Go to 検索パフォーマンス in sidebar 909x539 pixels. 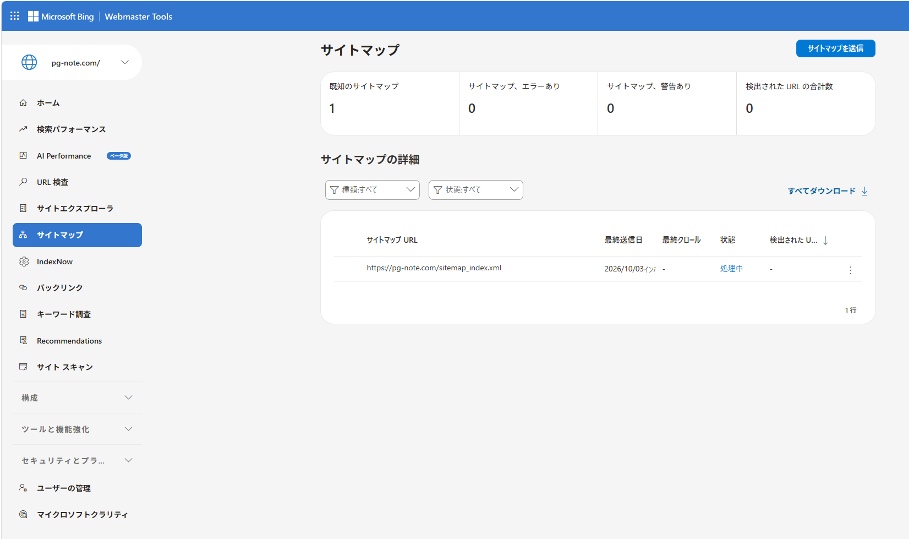point(77,129)
